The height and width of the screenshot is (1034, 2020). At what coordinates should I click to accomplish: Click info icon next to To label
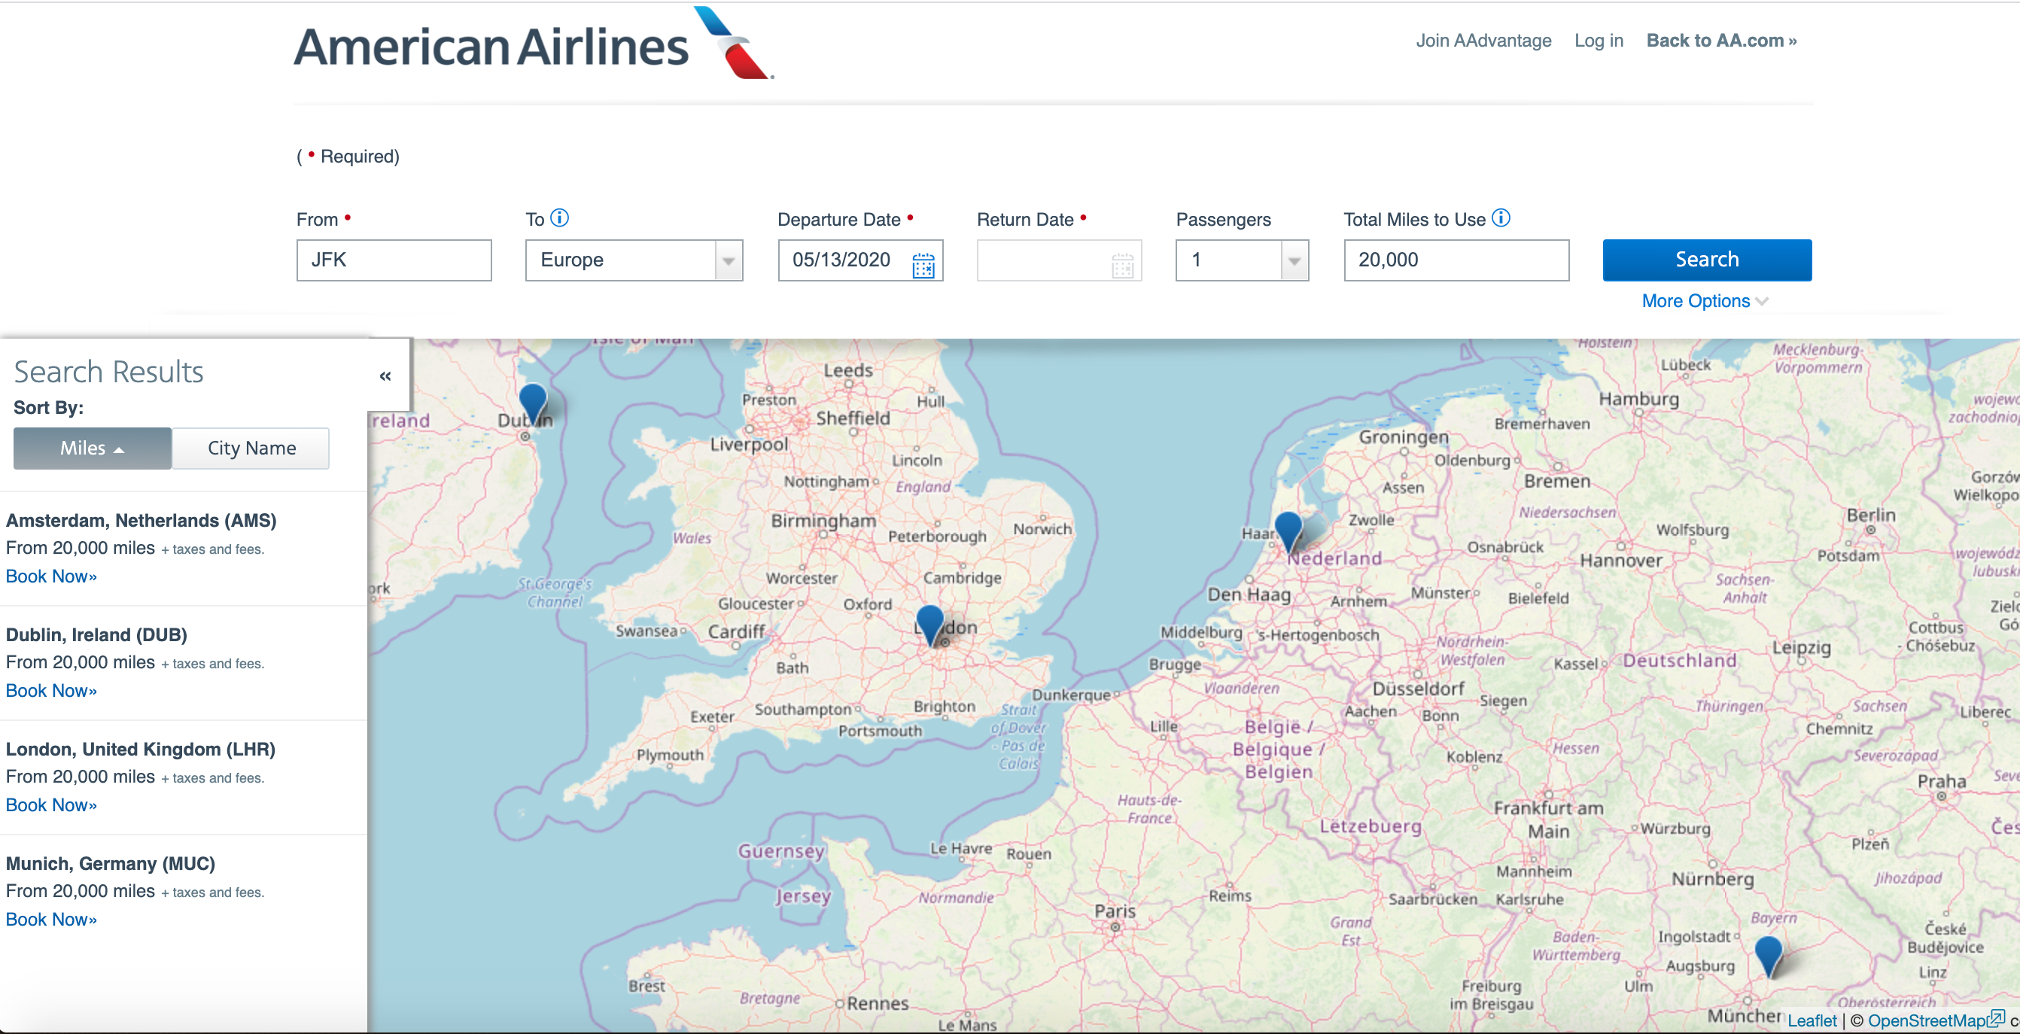[x=560, y=218]
